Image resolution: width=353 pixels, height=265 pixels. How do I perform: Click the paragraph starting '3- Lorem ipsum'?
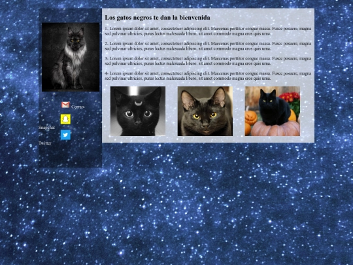coord(208,61)
